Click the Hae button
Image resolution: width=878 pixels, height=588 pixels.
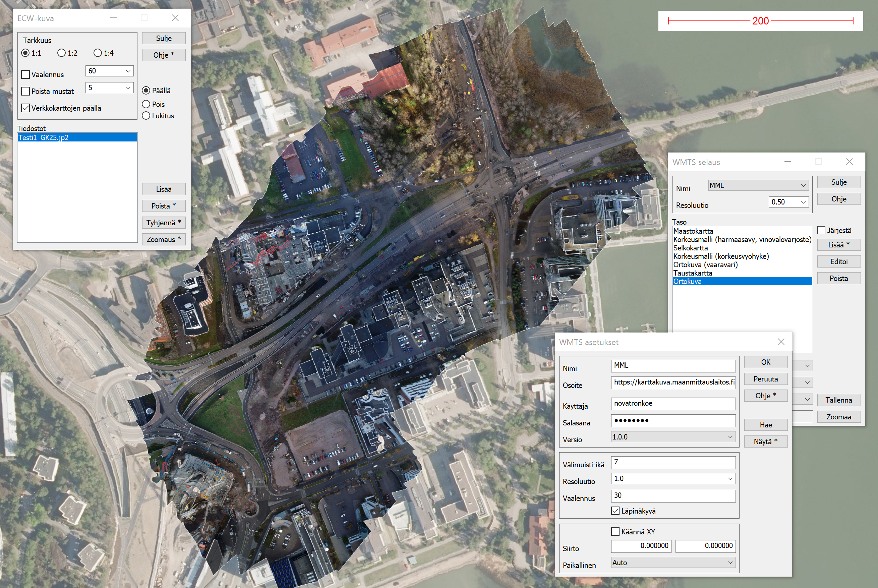(766, 425)
